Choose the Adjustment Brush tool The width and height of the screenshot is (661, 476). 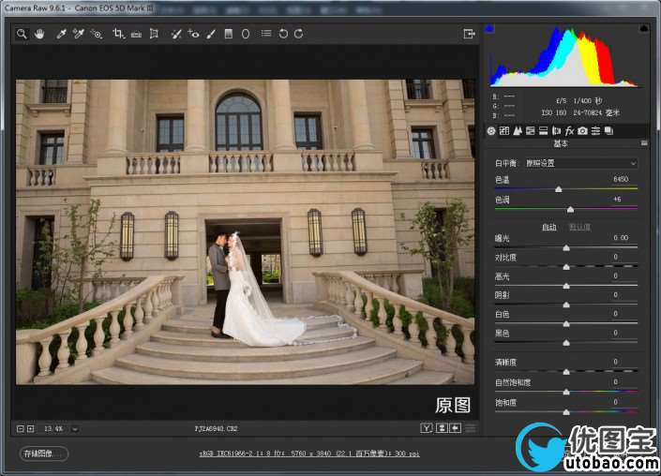(210, 34)
